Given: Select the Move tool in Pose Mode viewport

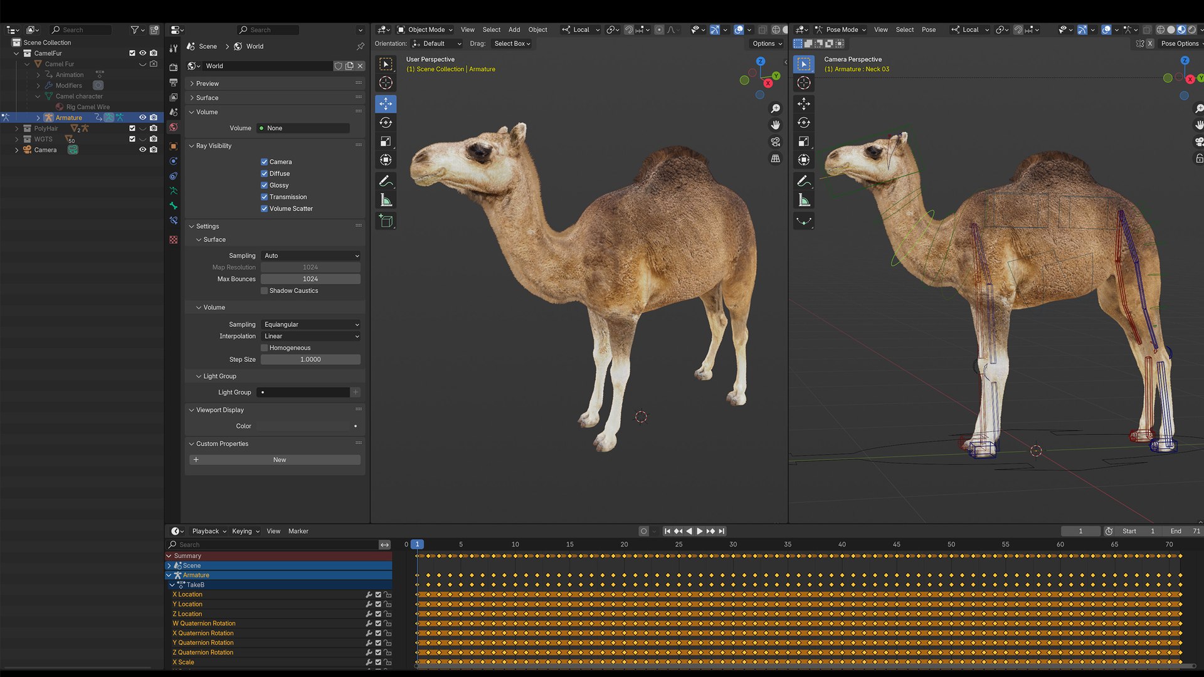Looking at the screenshot, I should 804,103.
